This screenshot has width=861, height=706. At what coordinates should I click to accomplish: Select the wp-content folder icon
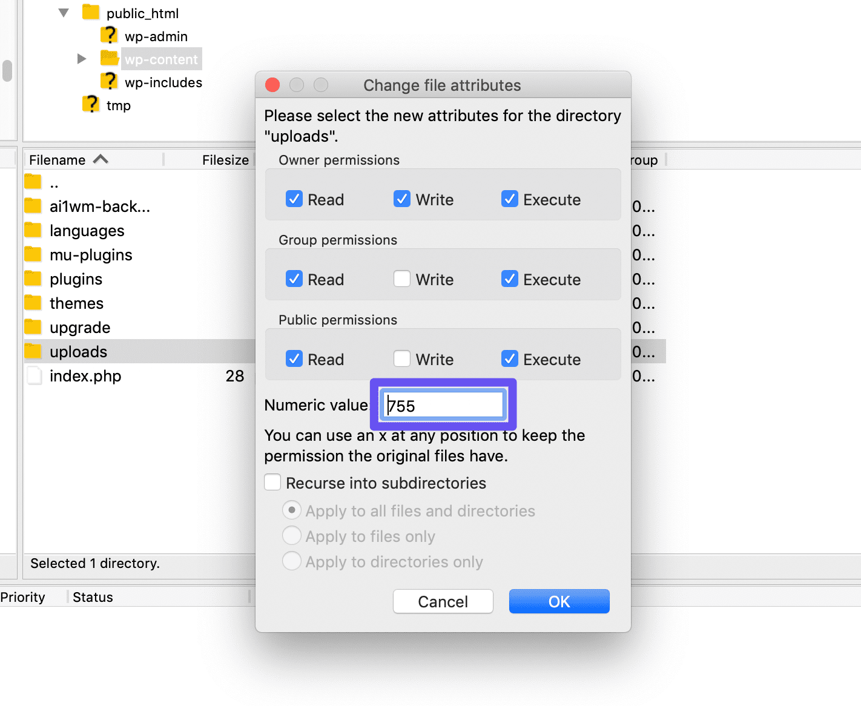(x=110, y=58)
